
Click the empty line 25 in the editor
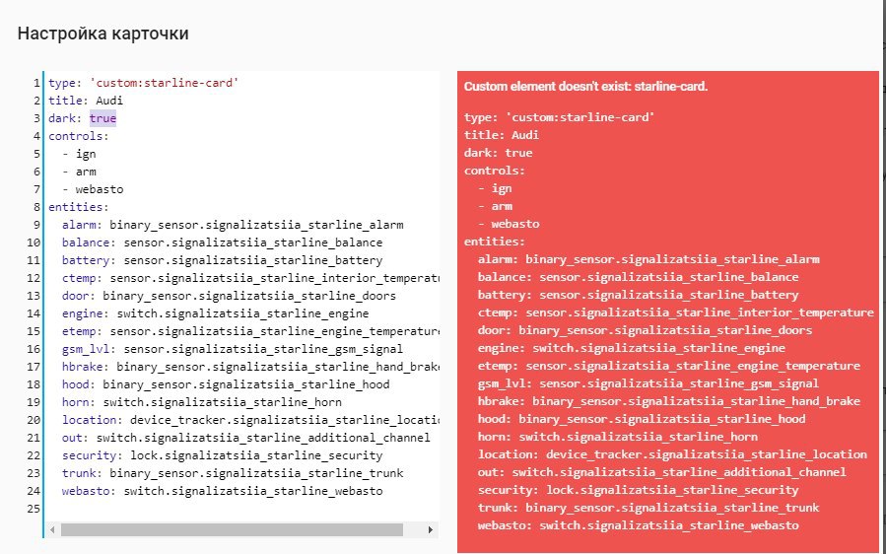(x=197, y=509)
